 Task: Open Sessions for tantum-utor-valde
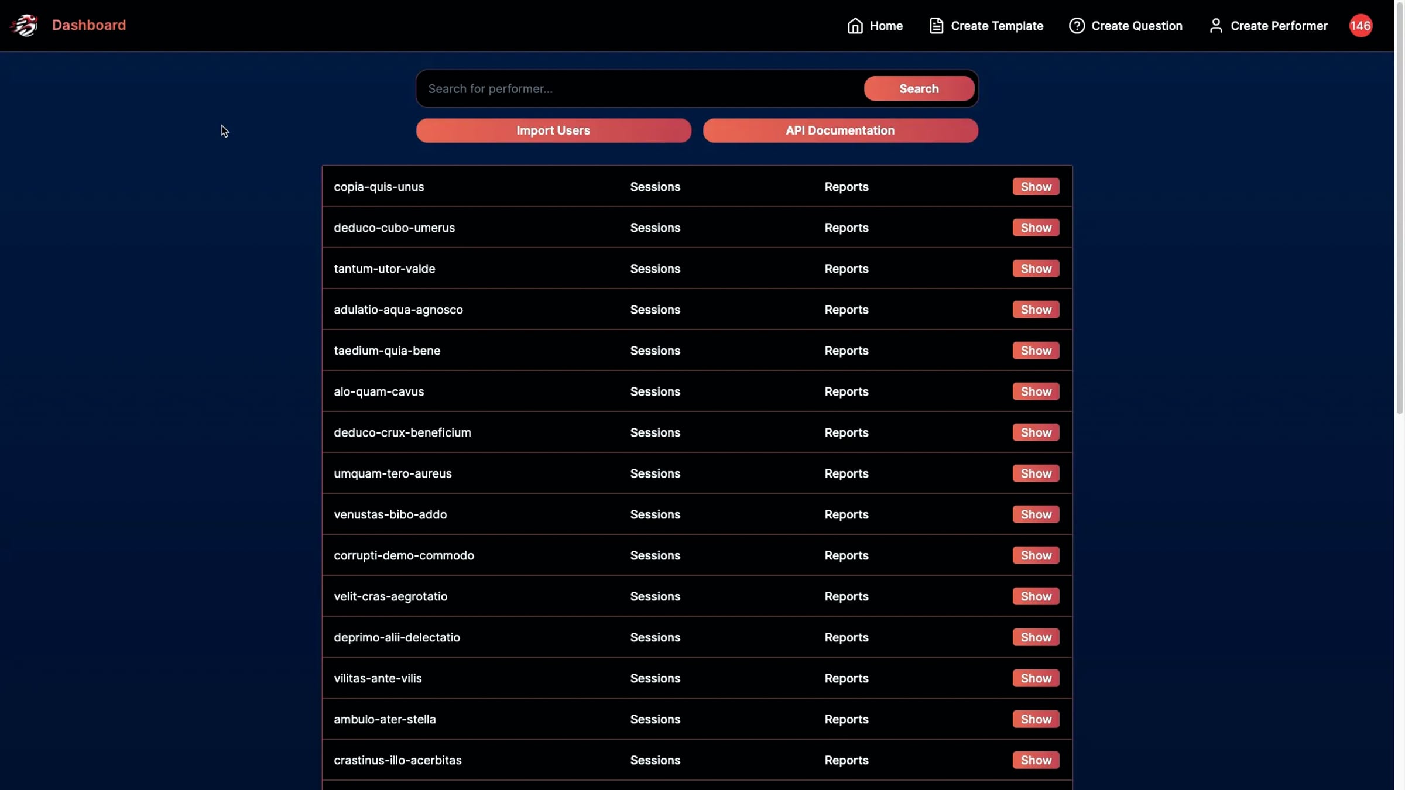(655, 269)
